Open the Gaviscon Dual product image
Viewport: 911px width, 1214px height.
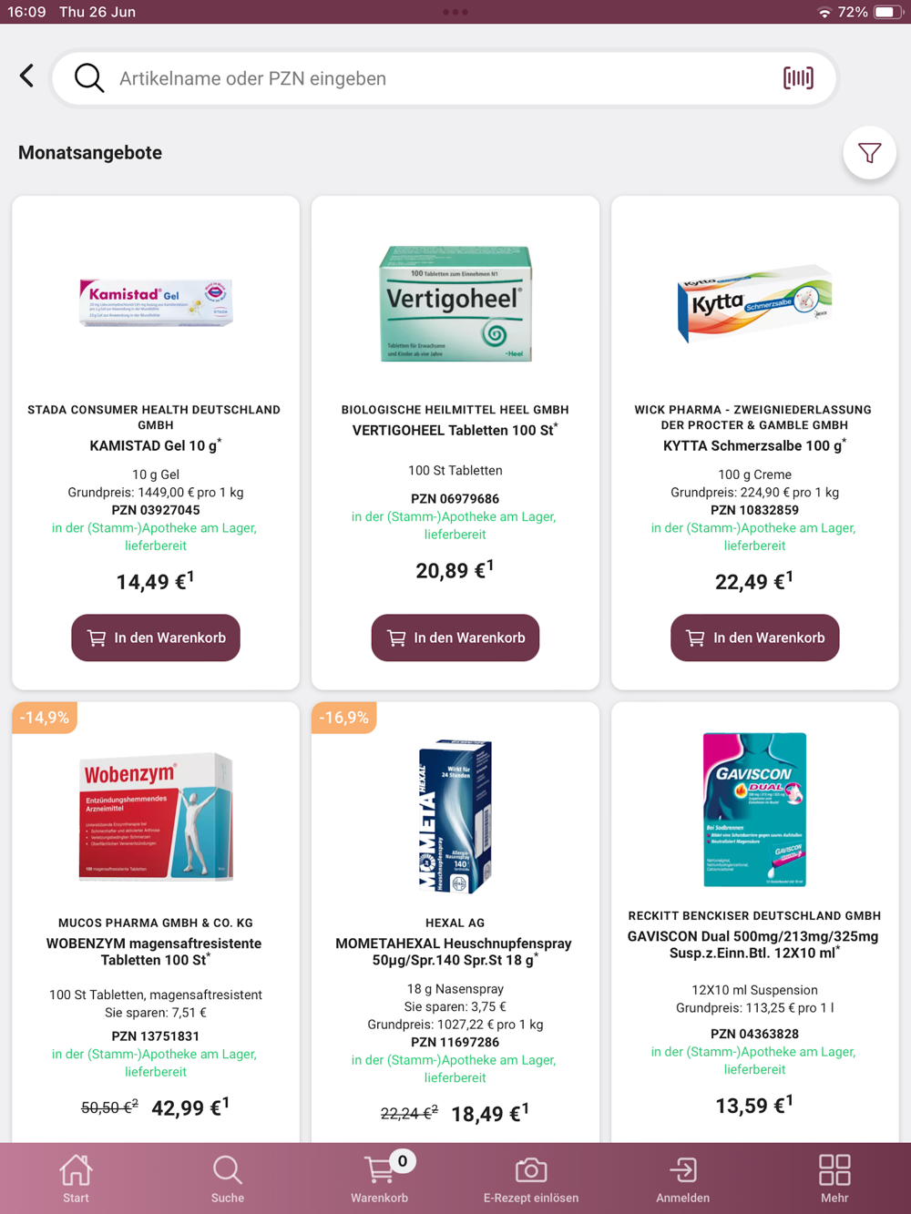pos(755,809)
